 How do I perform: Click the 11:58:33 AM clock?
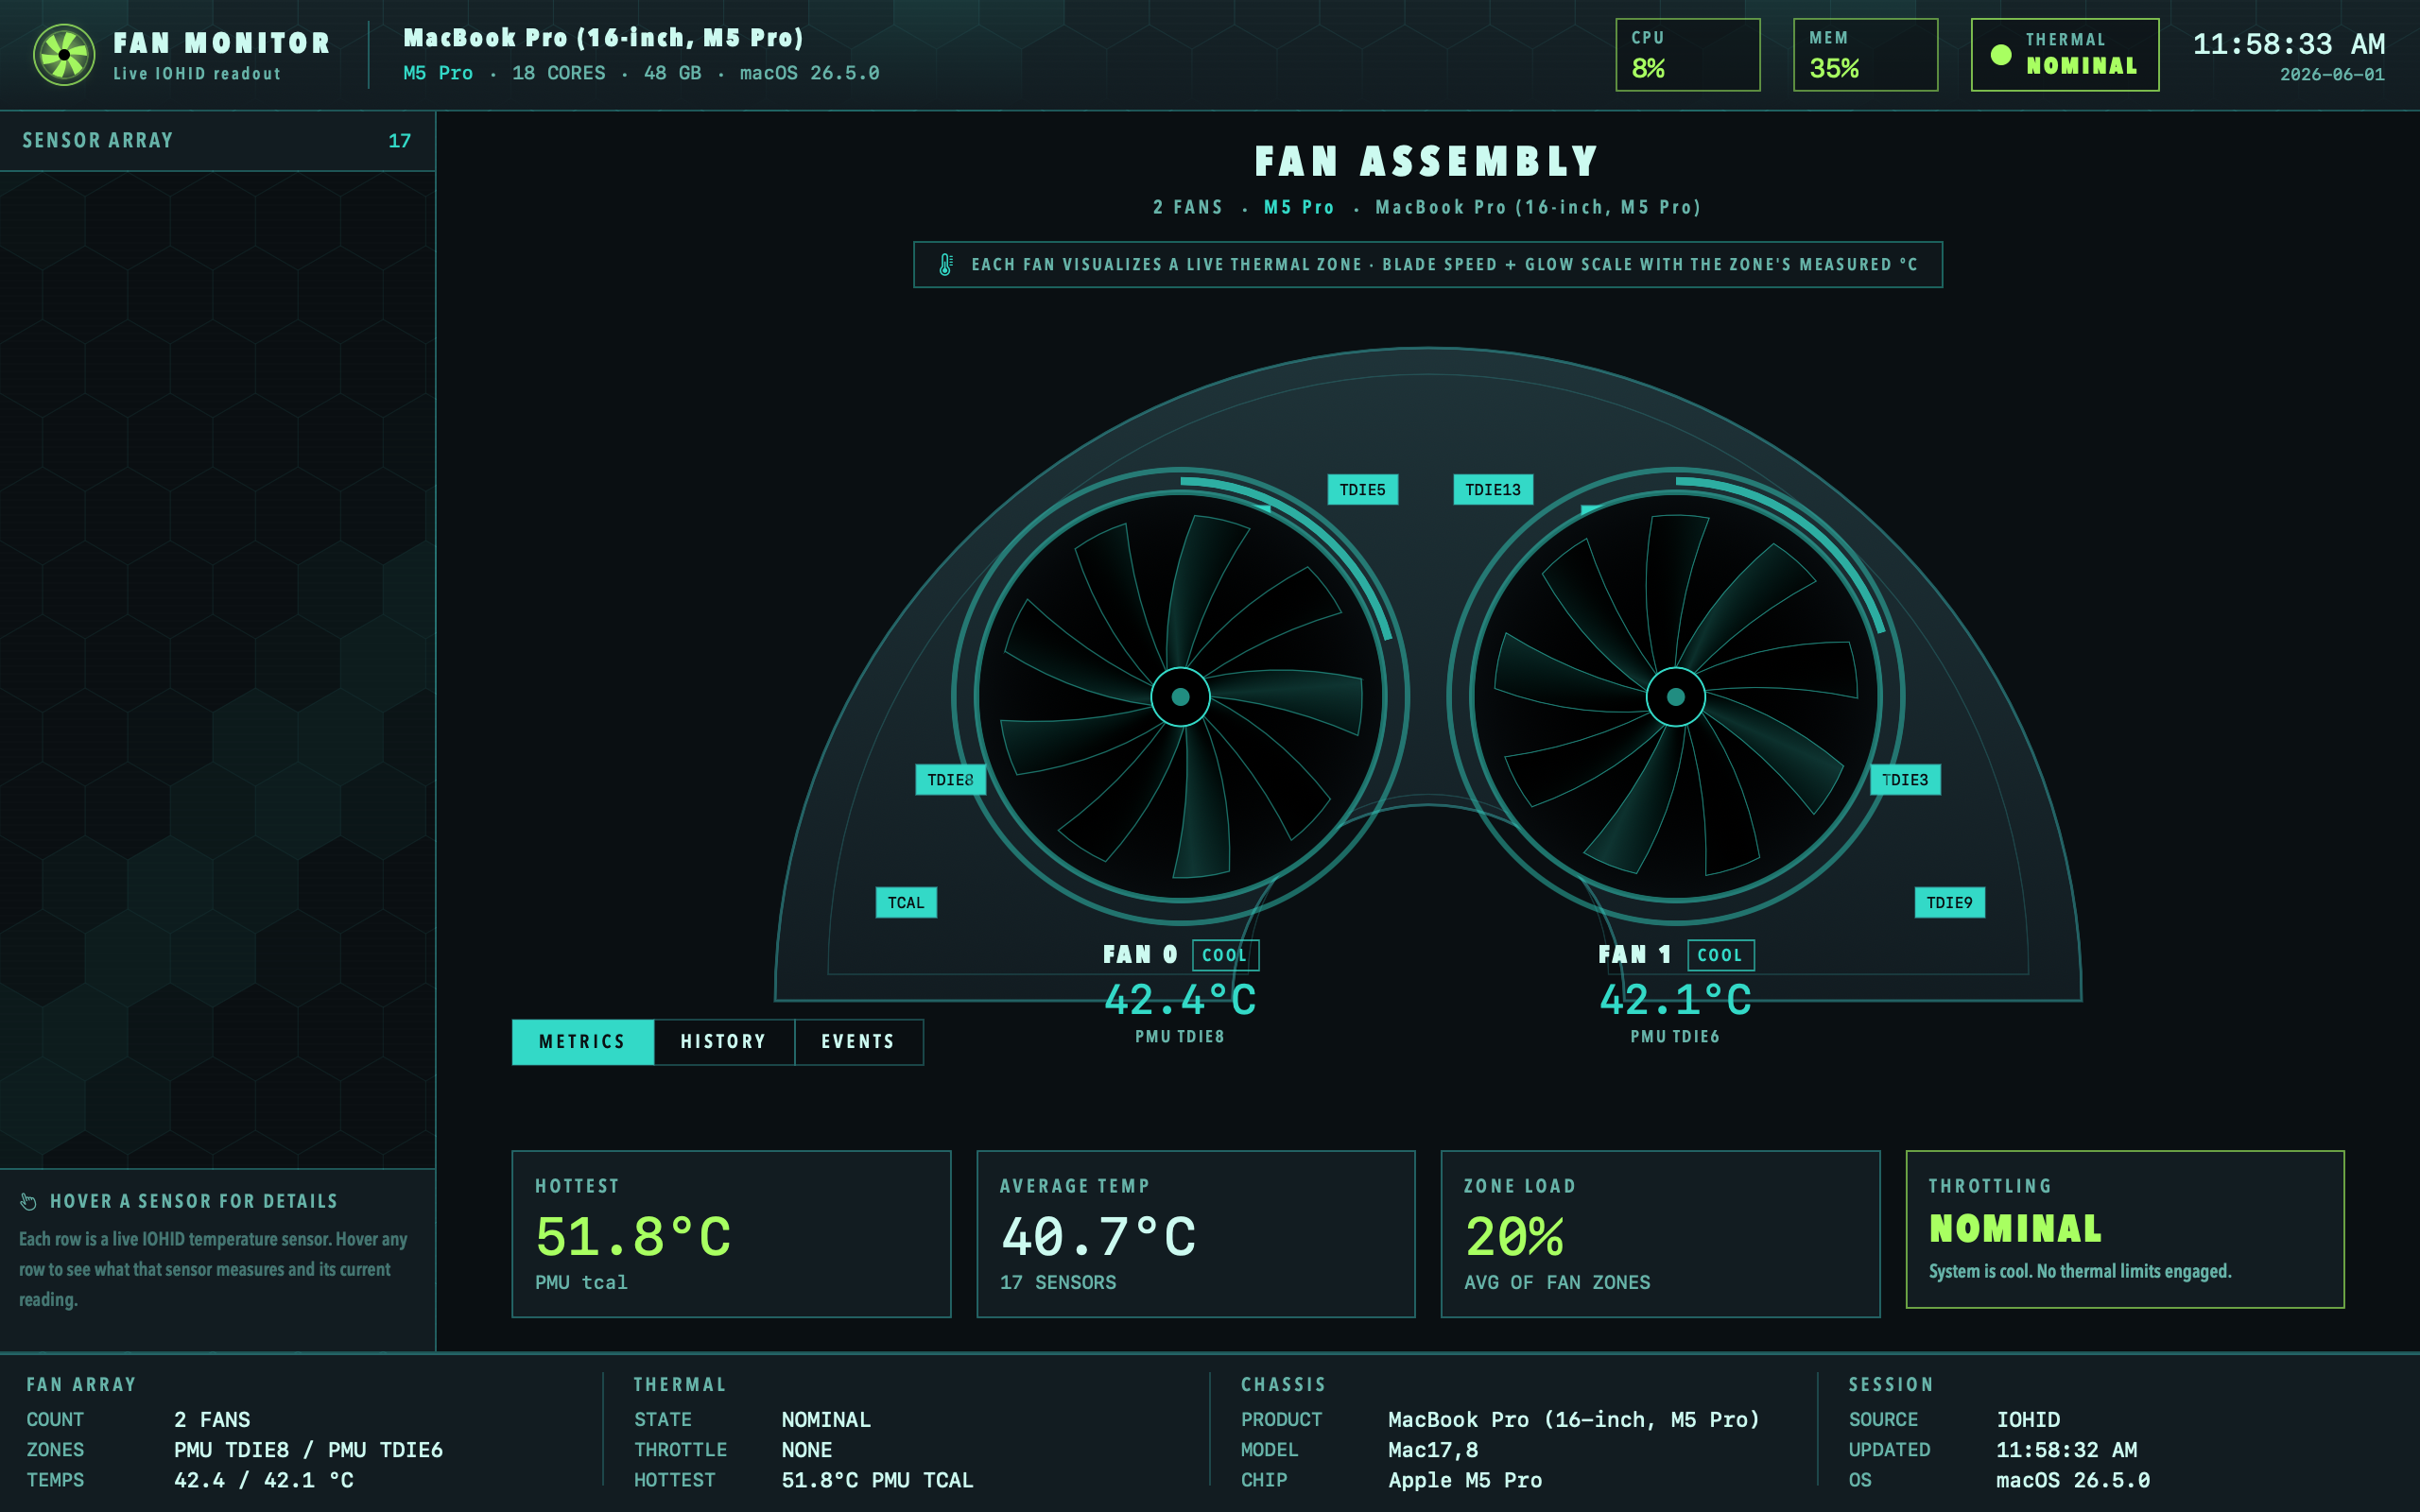(x=2288, y=44)
